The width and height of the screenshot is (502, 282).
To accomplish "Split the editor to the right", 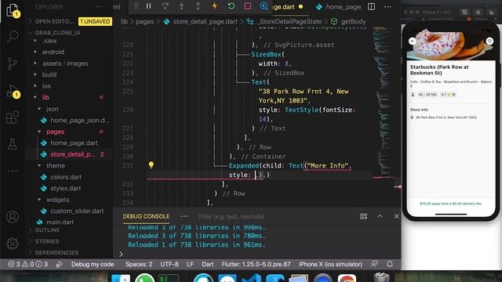I will [x=371, y=6].
